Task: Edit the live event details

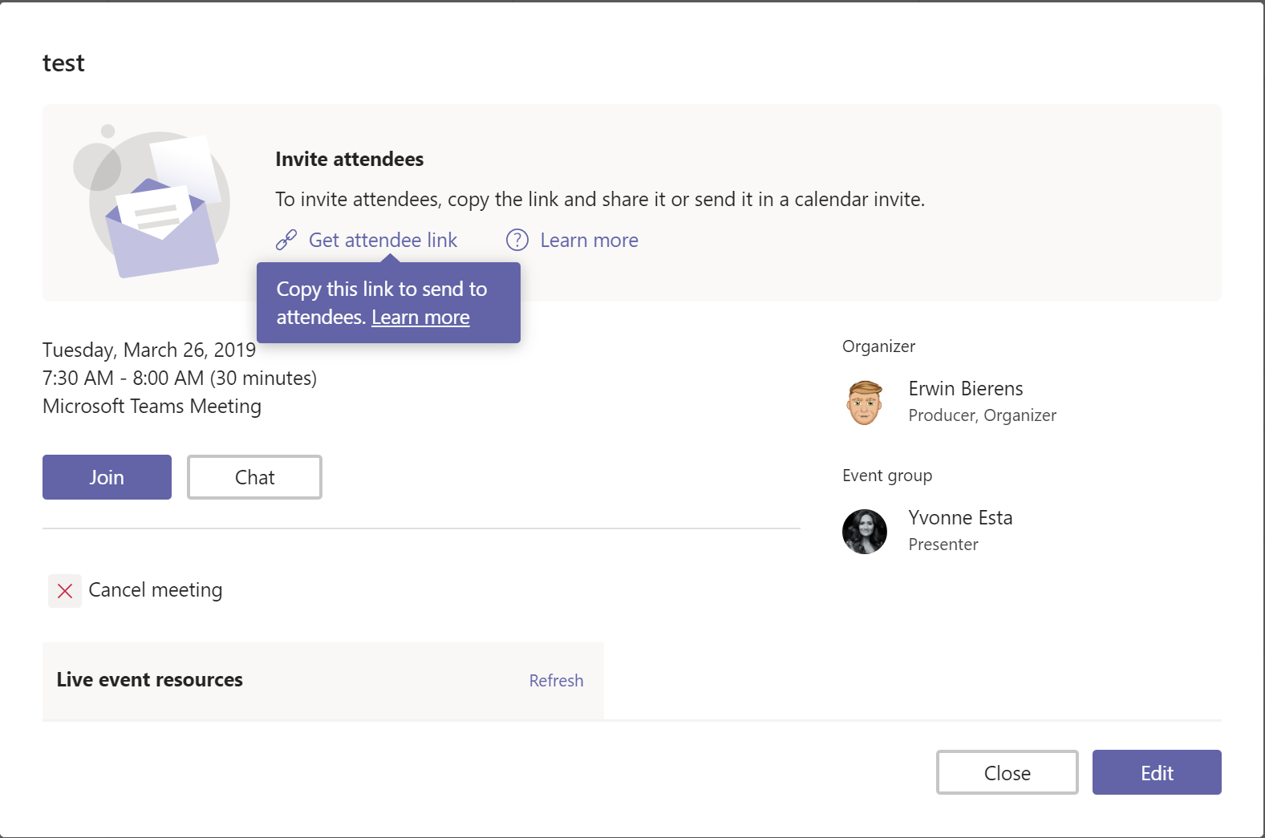Action: (x=1156, y=773)
